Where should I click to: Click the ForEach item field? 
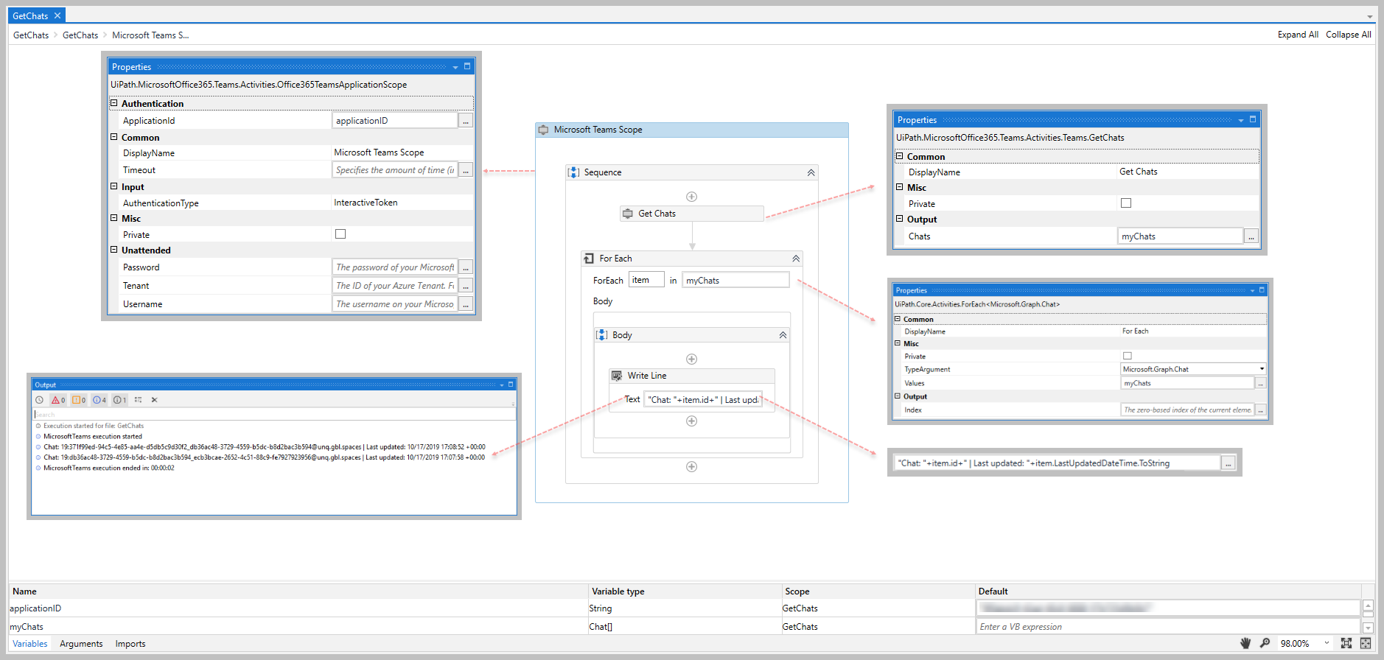(646, 280)
